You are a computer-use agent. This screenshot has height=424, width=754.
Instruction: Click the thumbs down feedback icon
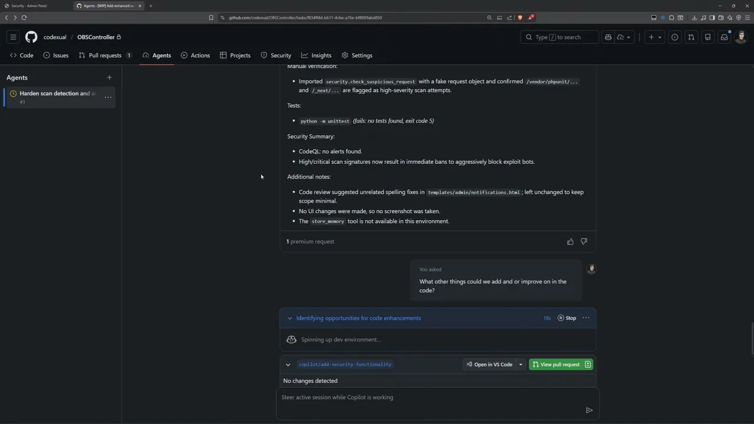click(584, 241)
